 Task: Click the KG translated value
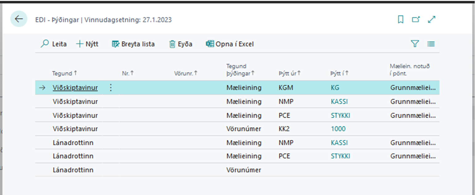tap(335, 88)
